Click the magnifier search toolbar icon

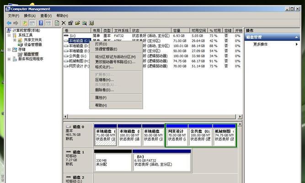point(85,23)
